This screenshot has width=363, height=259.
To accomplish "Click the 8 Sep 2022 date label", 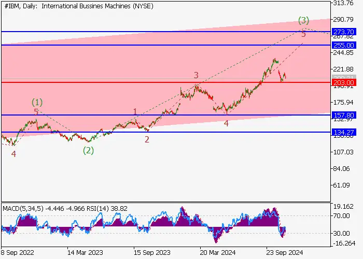I will tap(18, 253).
